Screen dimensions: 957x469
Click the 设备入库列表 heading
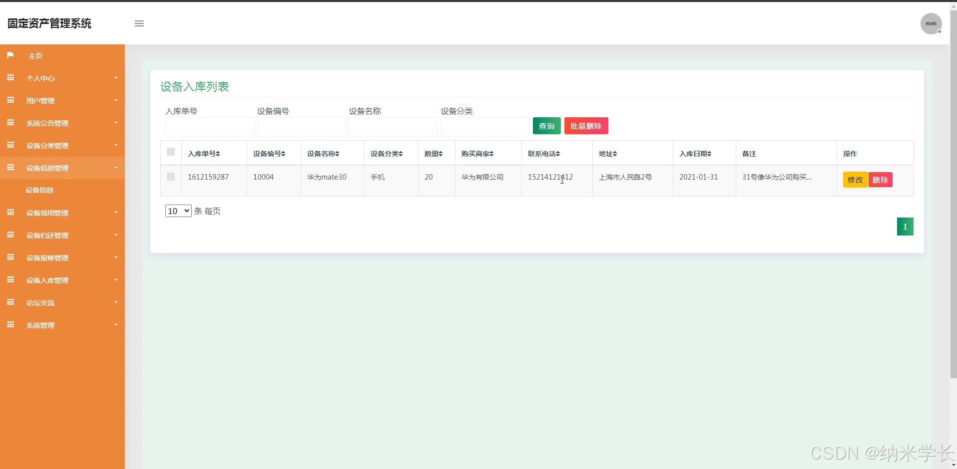point(194,87)
